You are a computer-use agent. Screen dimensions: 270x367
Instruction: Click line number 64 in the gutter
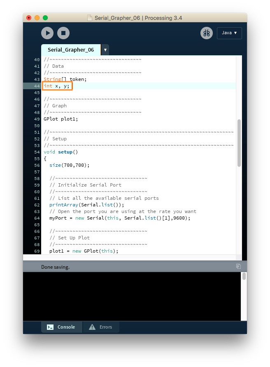[37, 218]
